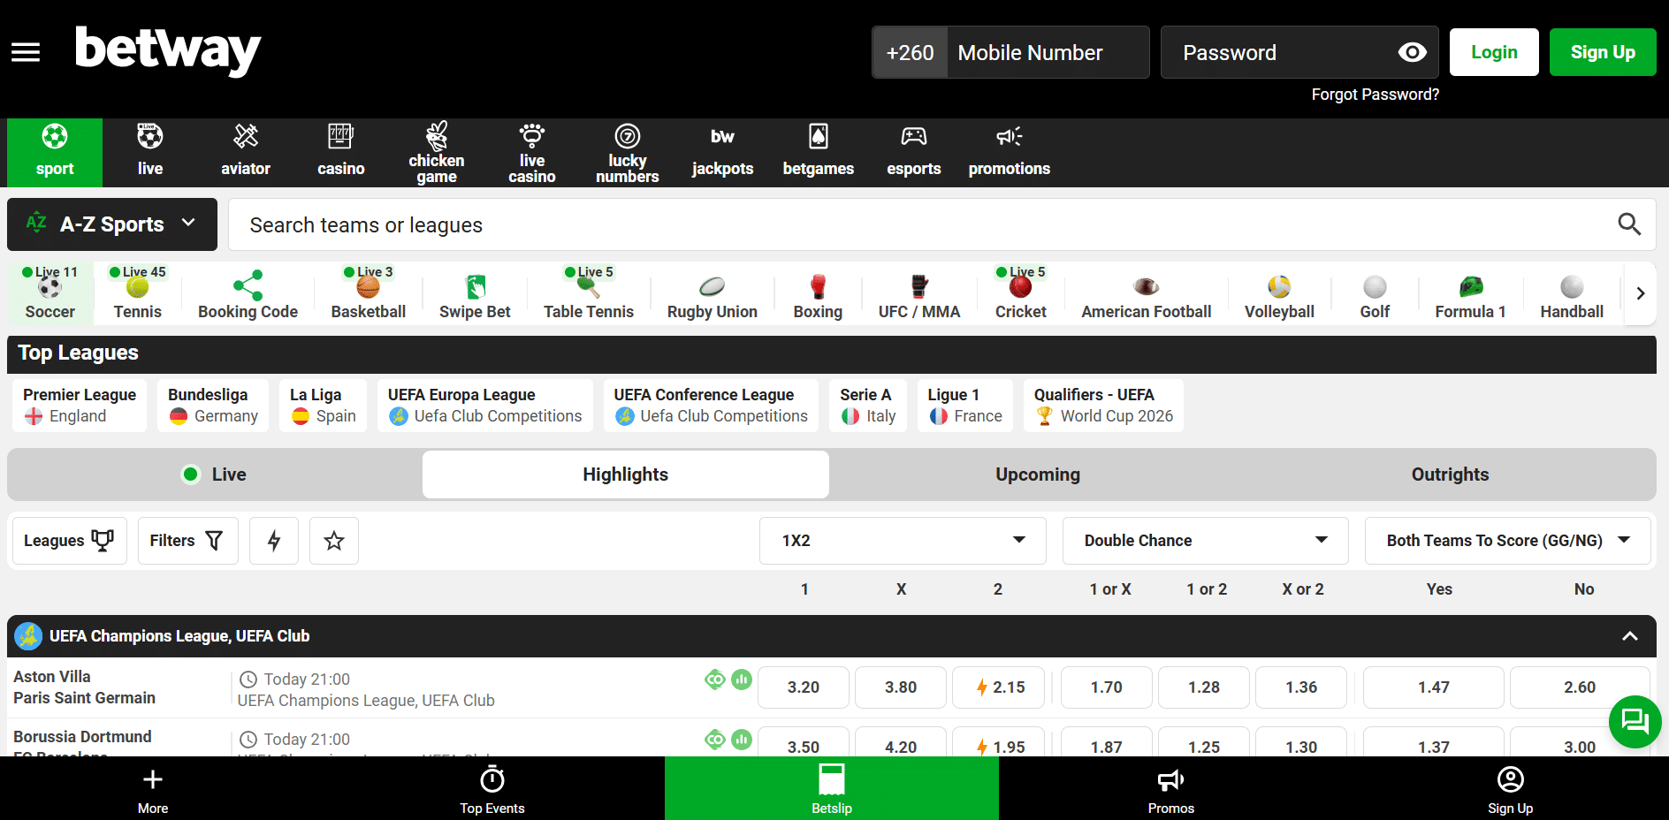Image resolution: width=1669 pixels, height=820 pixels.
Task: Pick Aston Villa win odds 3.20
Action: point(804,687)
